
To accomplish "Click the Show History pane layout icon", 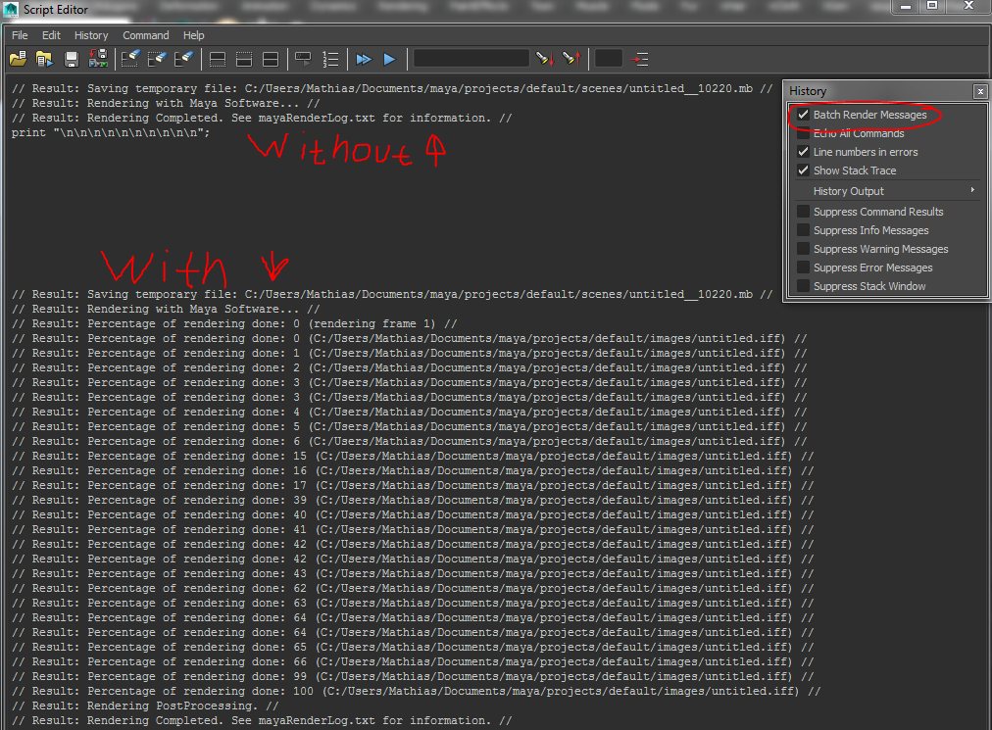I will coord(218,60).
